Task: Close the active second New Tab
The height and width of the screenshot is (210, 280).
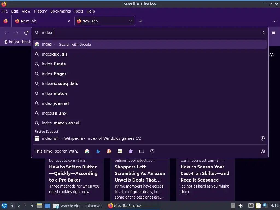Action: click(130, 21)
